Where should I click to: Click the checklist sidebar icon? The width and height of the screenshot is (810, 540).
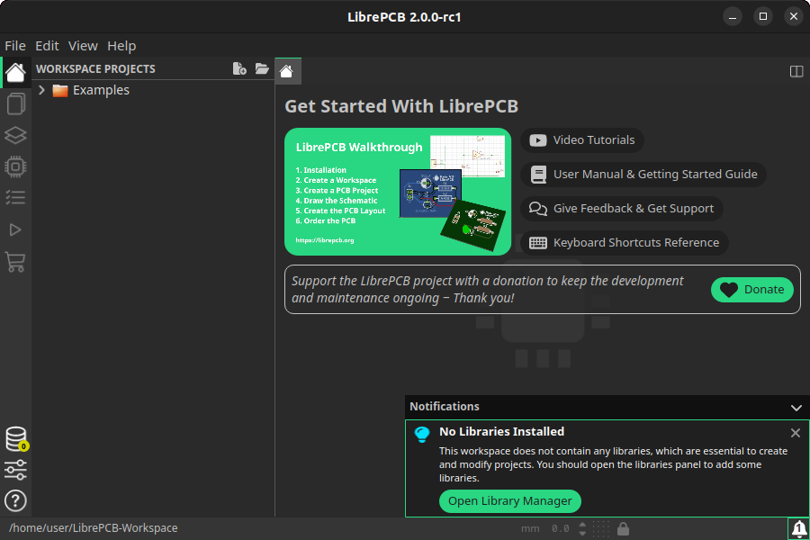click(15, 197)
